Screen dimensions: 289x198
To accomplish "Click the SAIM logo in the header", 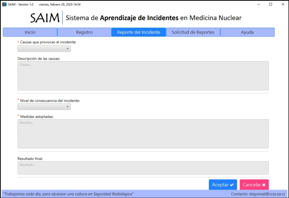I will 45,18.
